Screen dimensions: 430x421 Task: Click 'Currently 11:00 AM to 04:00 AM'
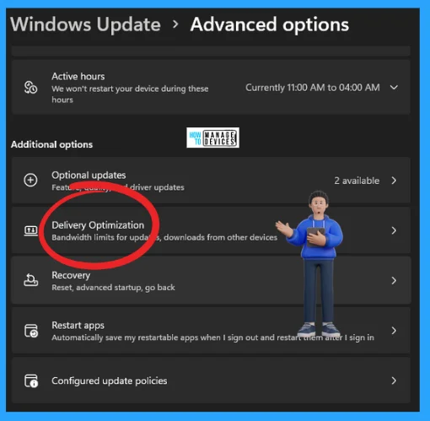point(313,88)
